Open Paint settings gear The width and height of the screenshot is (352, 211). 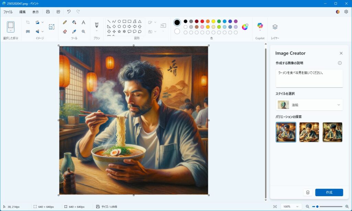coord(346,12)
